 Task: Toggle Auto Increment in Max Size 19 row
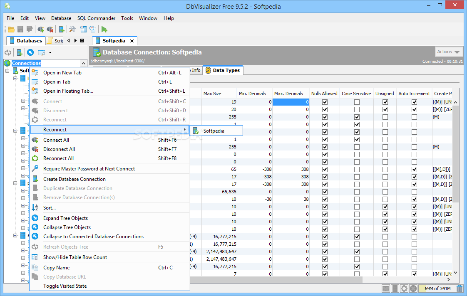point(414,102)
